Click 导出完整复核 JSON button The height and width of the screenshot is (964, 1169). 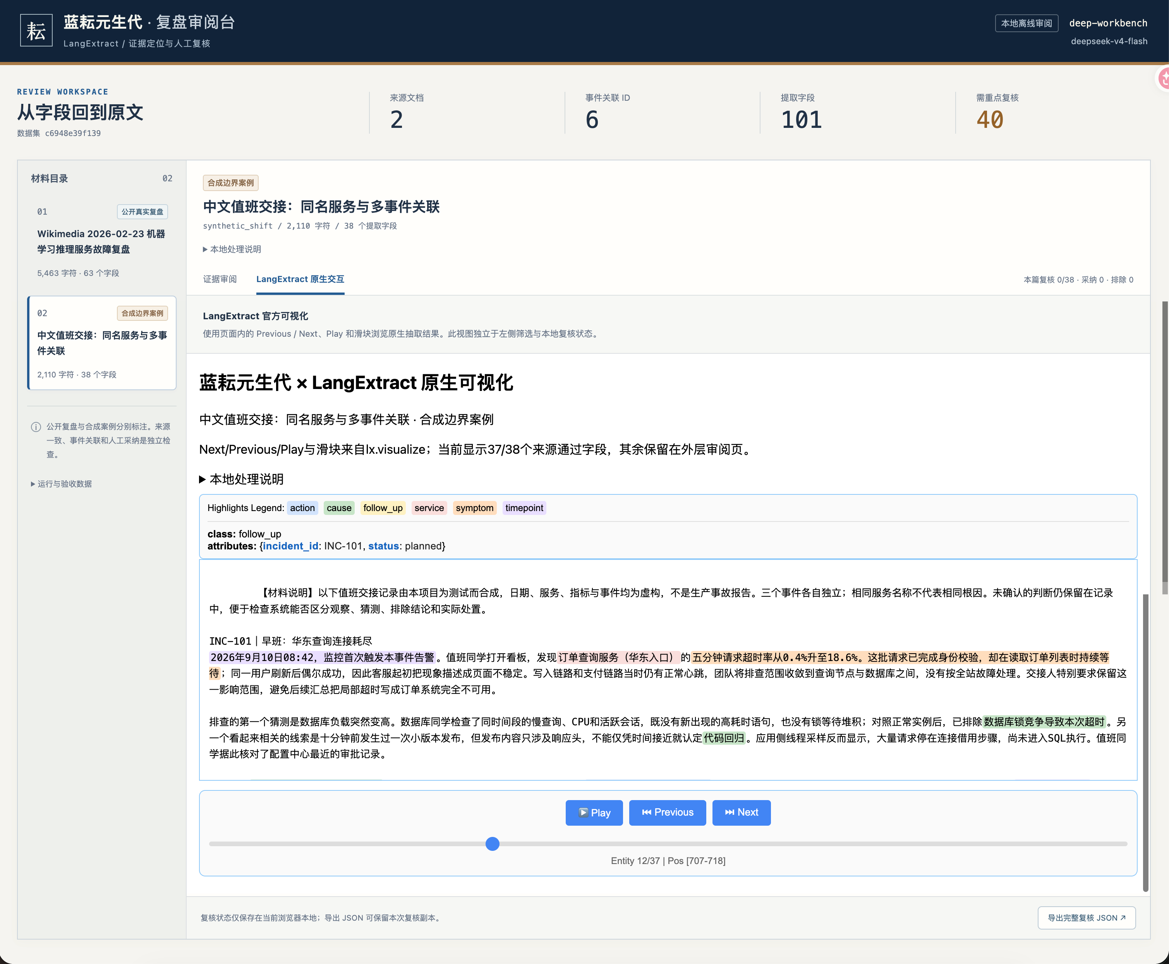point(1087,918)
